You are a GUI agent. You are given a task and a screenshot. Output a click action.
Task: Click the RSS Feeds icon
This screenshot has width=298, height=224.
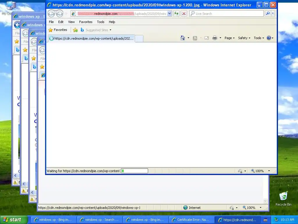tap(195, 38)
